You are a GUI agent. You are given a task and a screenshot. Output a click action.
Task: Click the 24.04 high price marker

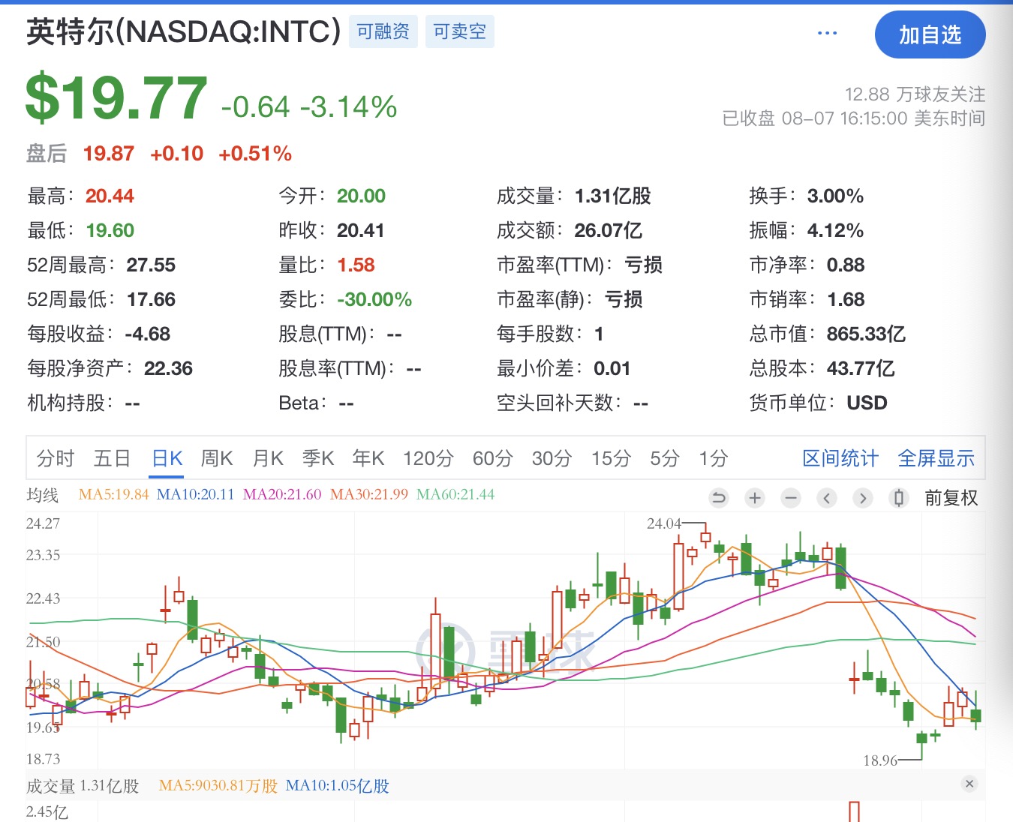pos(664,523)
